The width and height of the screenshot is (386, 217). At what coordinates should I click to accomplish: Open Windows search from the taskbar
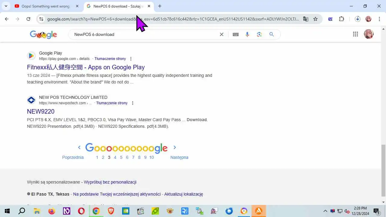click(x=22, y=211)
